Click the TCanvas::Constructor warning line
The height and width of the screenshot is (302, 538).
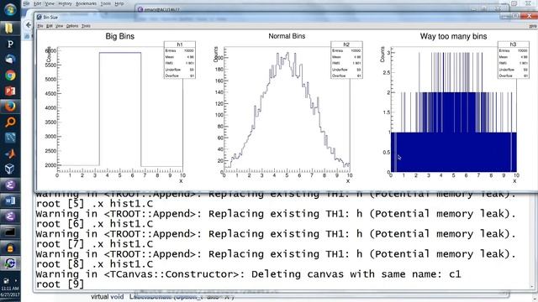coord(249,274)
